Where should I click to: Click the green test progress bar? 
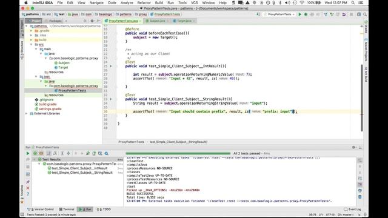tap(178, 153)
